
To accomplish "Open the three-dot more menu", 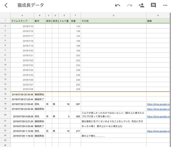I will (165, 5).
